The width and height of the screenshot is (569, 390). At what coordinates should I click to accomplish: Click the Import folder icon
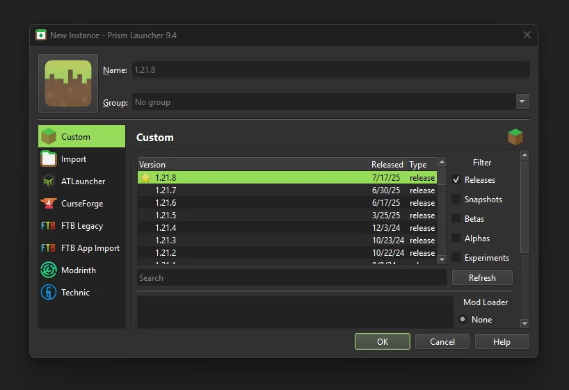coord(49,159)
